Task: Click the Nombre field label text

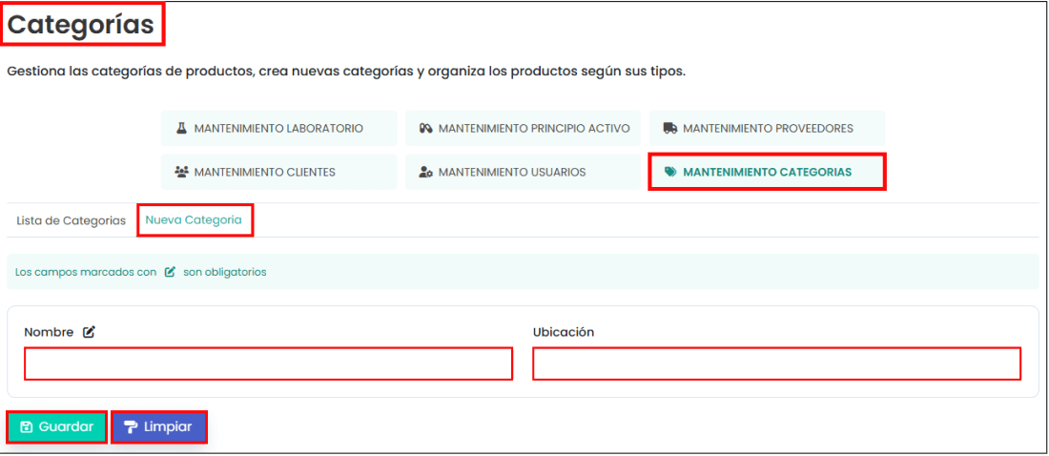Action: pyautogui.click(x=49, y=332)
